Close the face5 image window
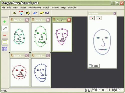This screenshot has height=93, width=125. (48, 56)
